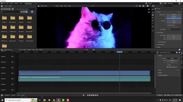Open the Shuffle overlap mode dropdown
The height and width of the screenshot is (102, 183).
pyautogui.click(x=88, y=50)
